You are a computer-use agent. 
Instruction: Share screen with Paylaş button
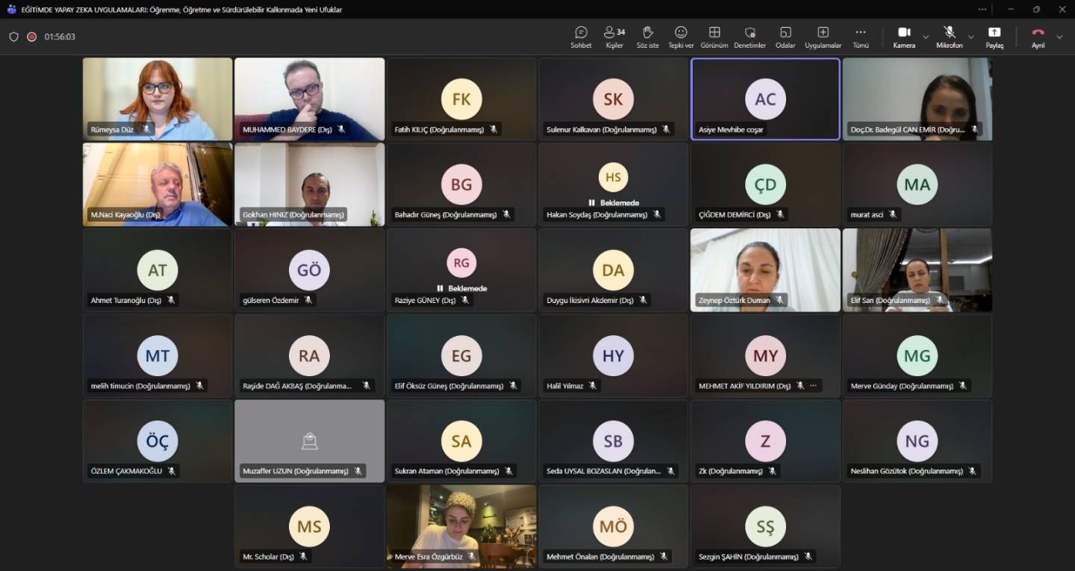994,37
